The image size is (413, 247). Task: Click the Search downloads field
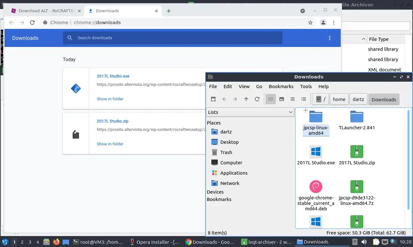(173, 38)
